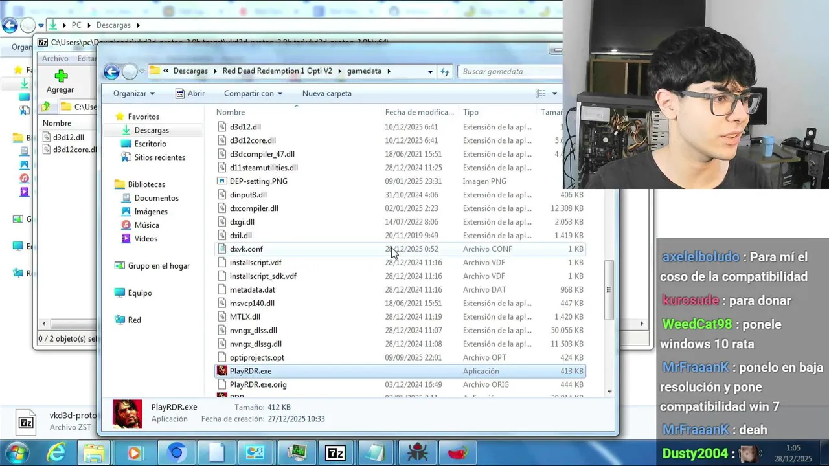Click the Back arrow in gamedata window
This screenshot has width=829, height=466.
point(111,72)
